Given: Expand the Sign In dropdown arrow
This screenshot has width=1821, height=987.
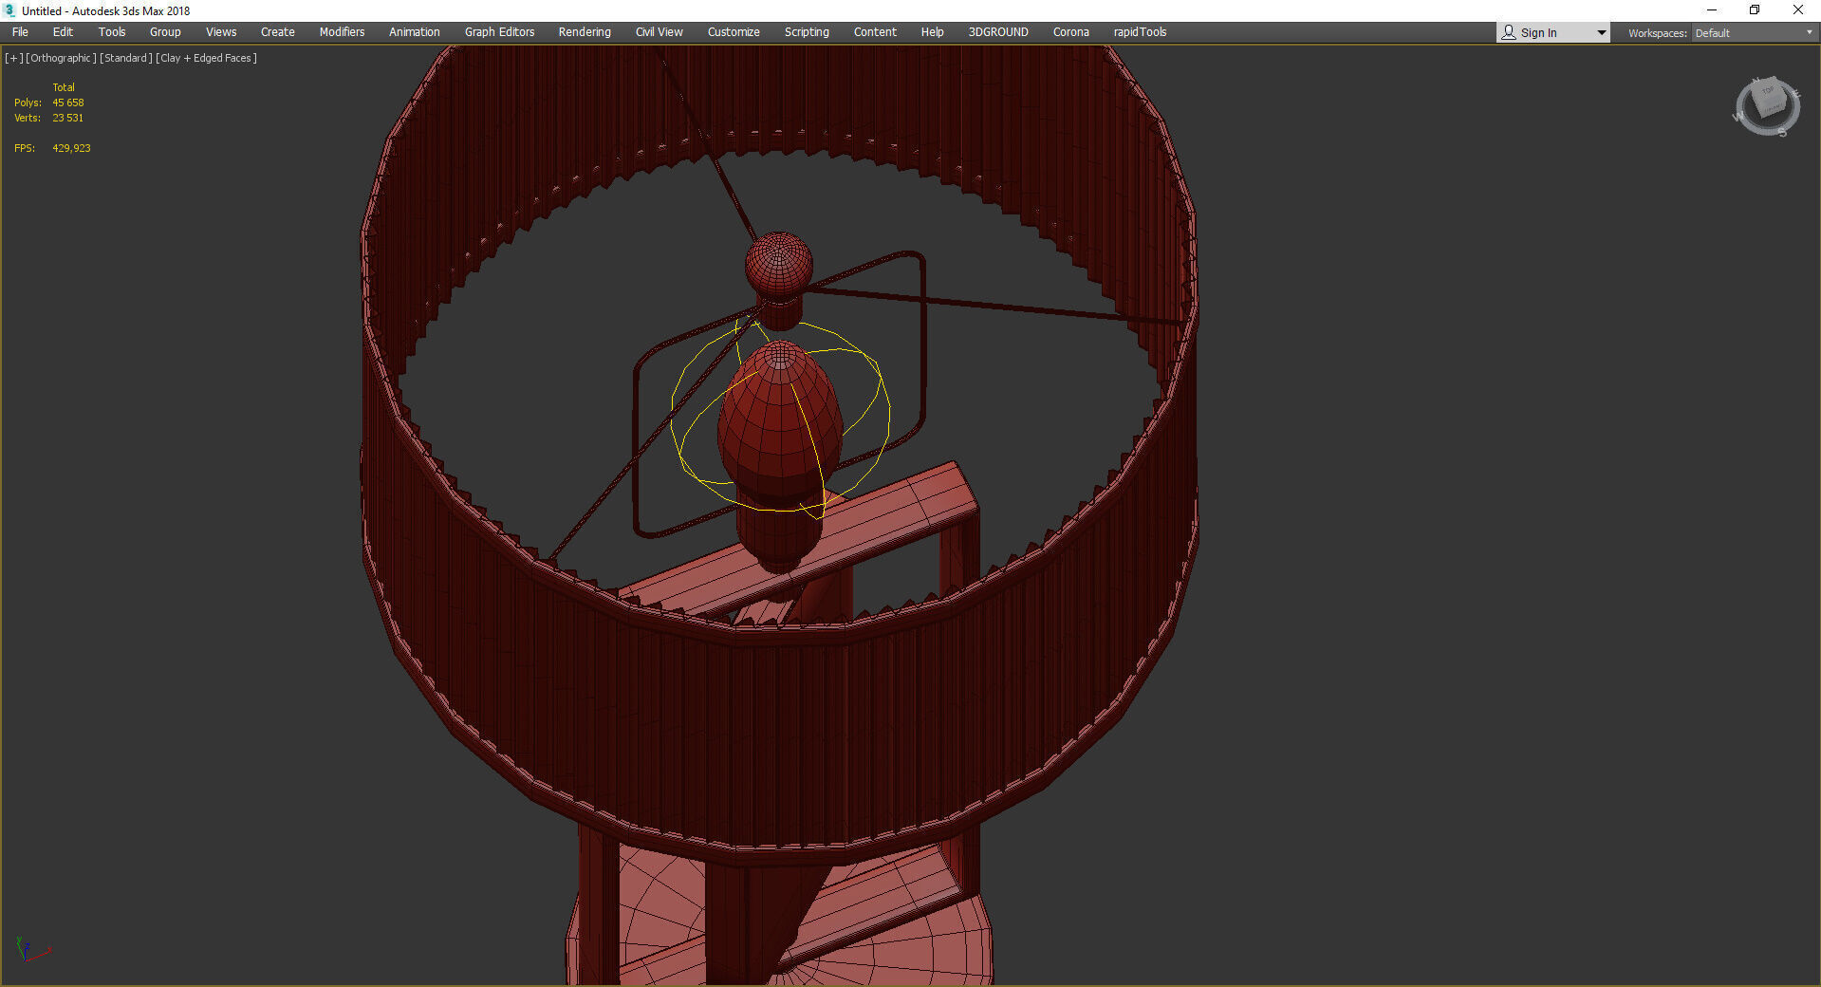Looking at the screenshot, I should (1602, 33).
